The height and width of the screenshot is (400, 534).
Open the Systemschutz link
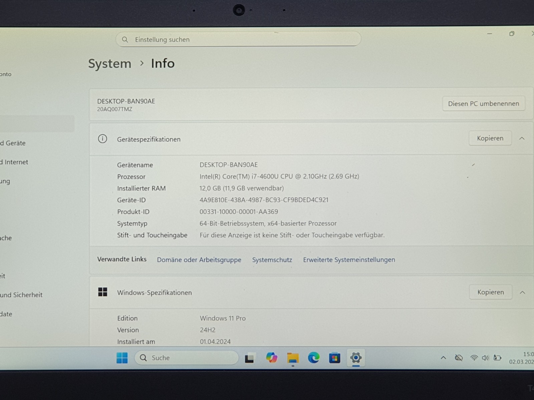pyautogui.click(x=272, y=260)
